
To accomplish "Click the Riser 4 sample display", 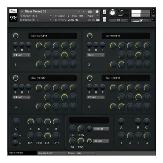I will point(126,78).
